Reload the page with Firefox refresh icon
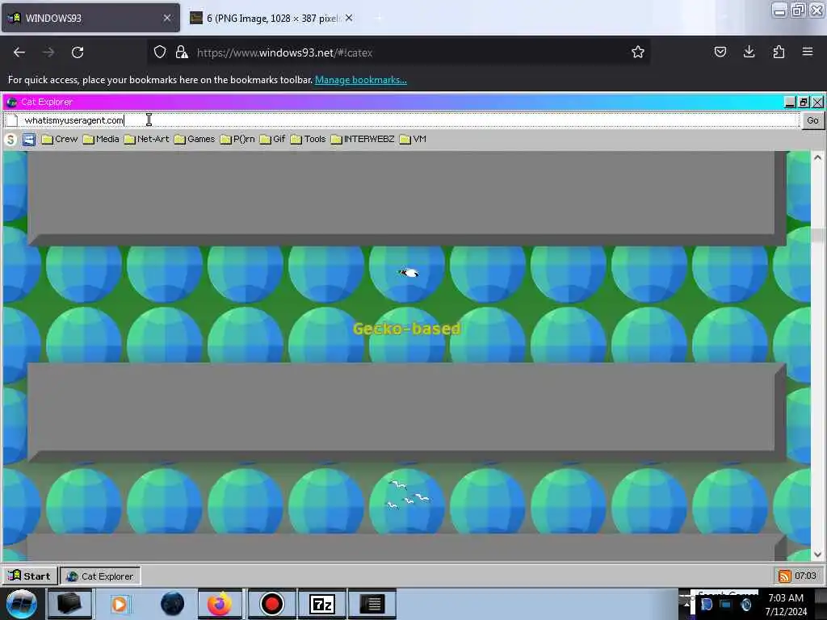The height and width of the screenshot is (620, 827). tap(78, 52)
